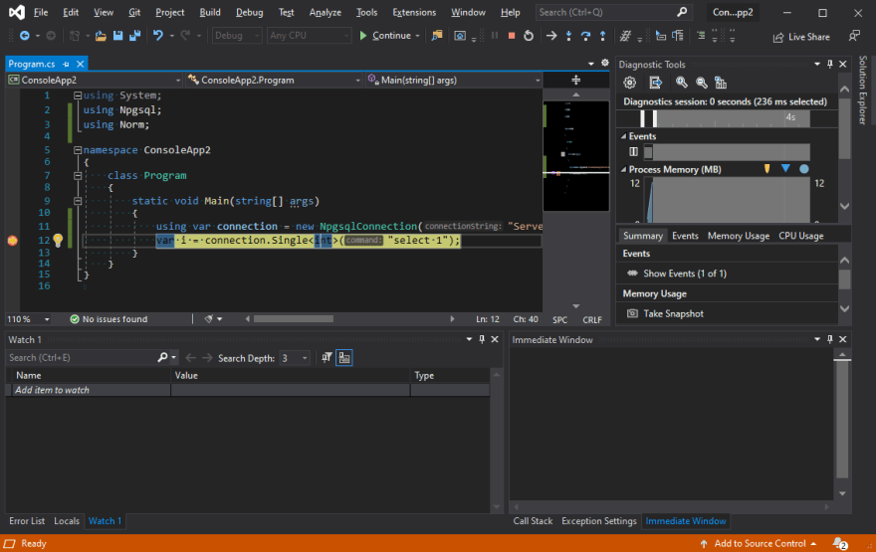This screenshot has width=876, height=552.
Task: Click the Show Next Statement arrow
Action: 551,36
